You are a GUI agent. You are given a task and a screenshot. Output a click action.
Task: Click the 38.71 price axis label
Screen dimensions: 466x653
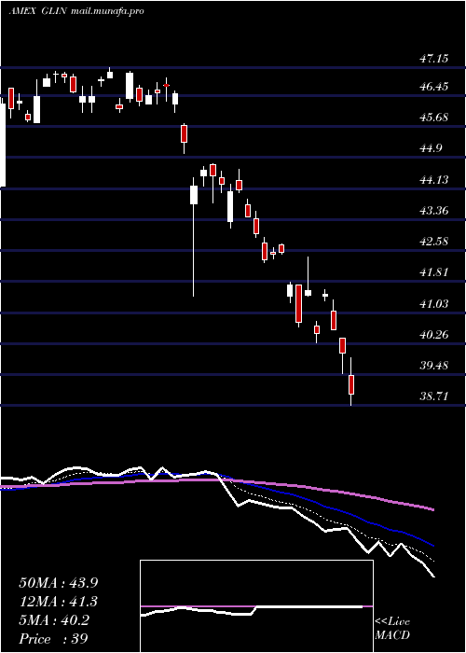(x=433, y=396)
